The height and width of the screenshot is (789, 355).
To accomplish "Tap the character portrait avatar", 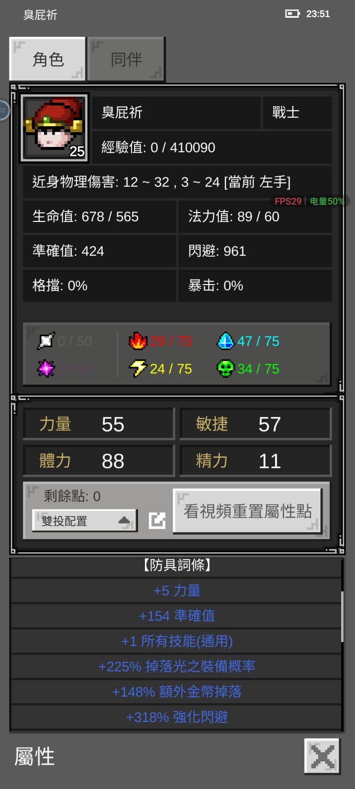I will tap(54, 128).
